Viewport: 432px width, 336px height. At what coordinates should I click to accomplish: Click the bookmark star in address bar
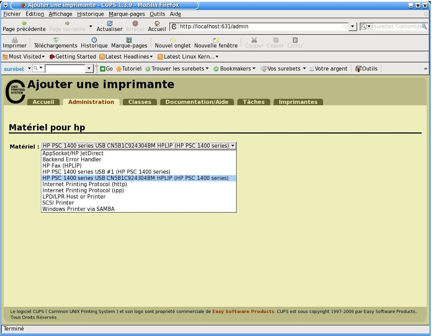(345, 26)
